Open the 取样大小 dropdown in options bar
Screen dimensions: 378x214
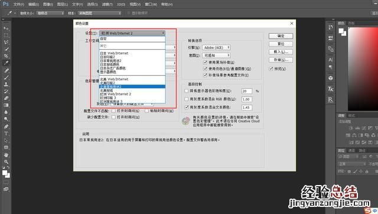pyautogui.click(x=51, y=13)
